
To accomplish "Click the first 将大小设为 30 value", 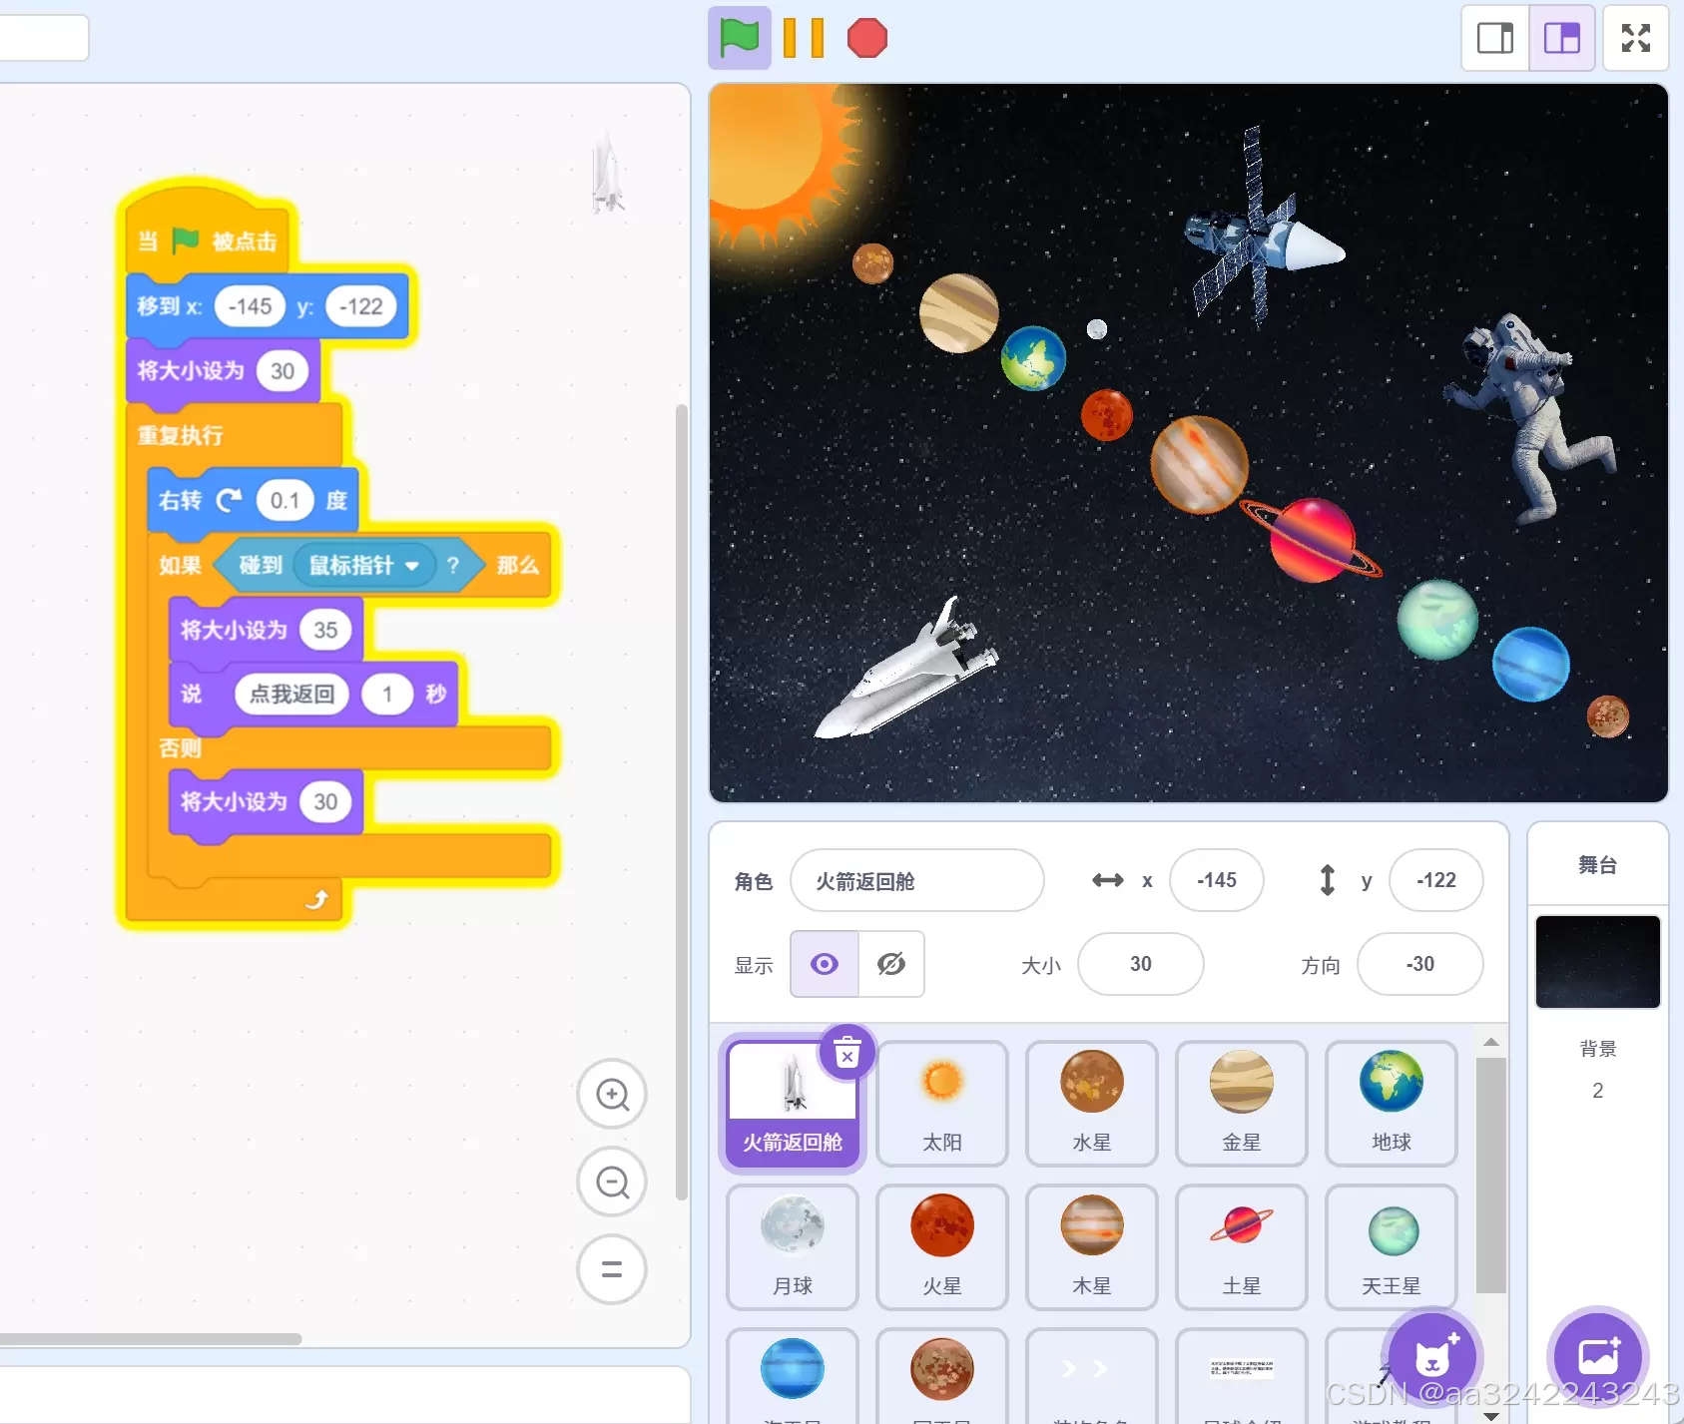I will click(282, 371).
